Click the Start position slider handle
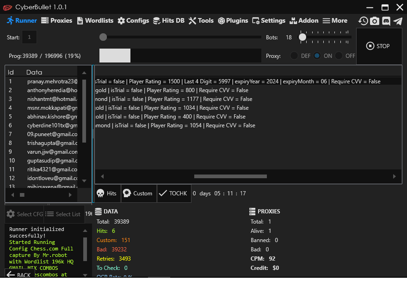 pos(103,37)
